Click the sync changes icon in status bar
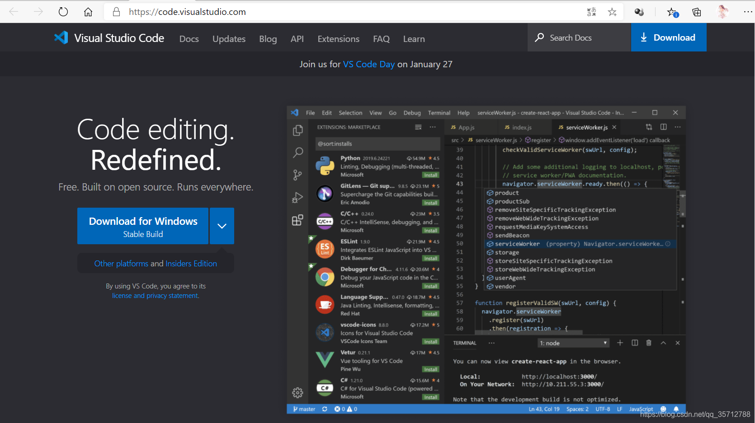Image resolution: width=755 pixels, height=423 pixels. coord(325,409)
